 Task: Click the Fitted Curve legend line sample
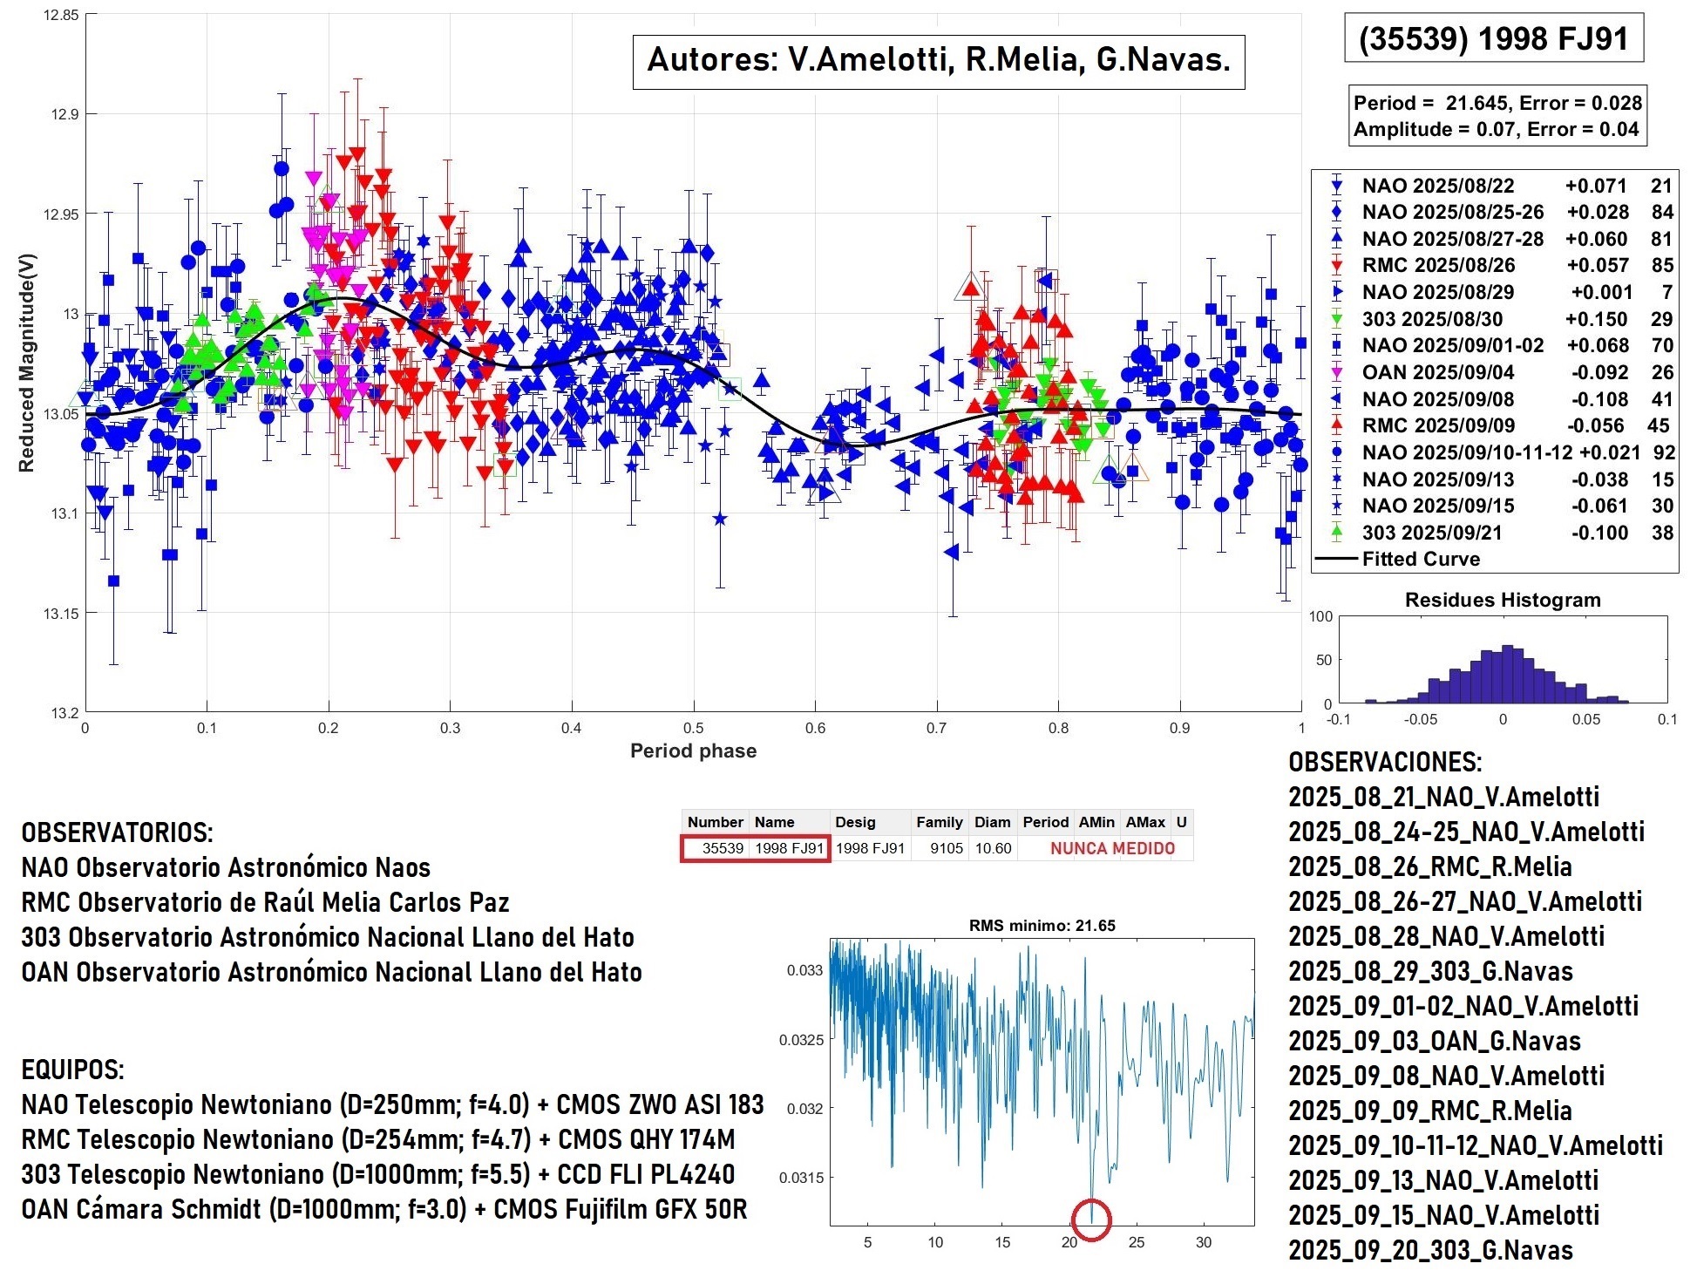[x=1336, y=559]
